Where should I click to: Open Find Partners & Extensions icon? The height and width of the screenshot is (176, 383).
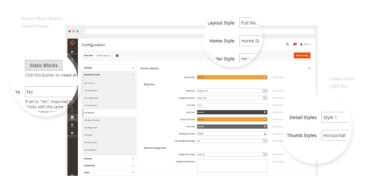tap(72, 134)
